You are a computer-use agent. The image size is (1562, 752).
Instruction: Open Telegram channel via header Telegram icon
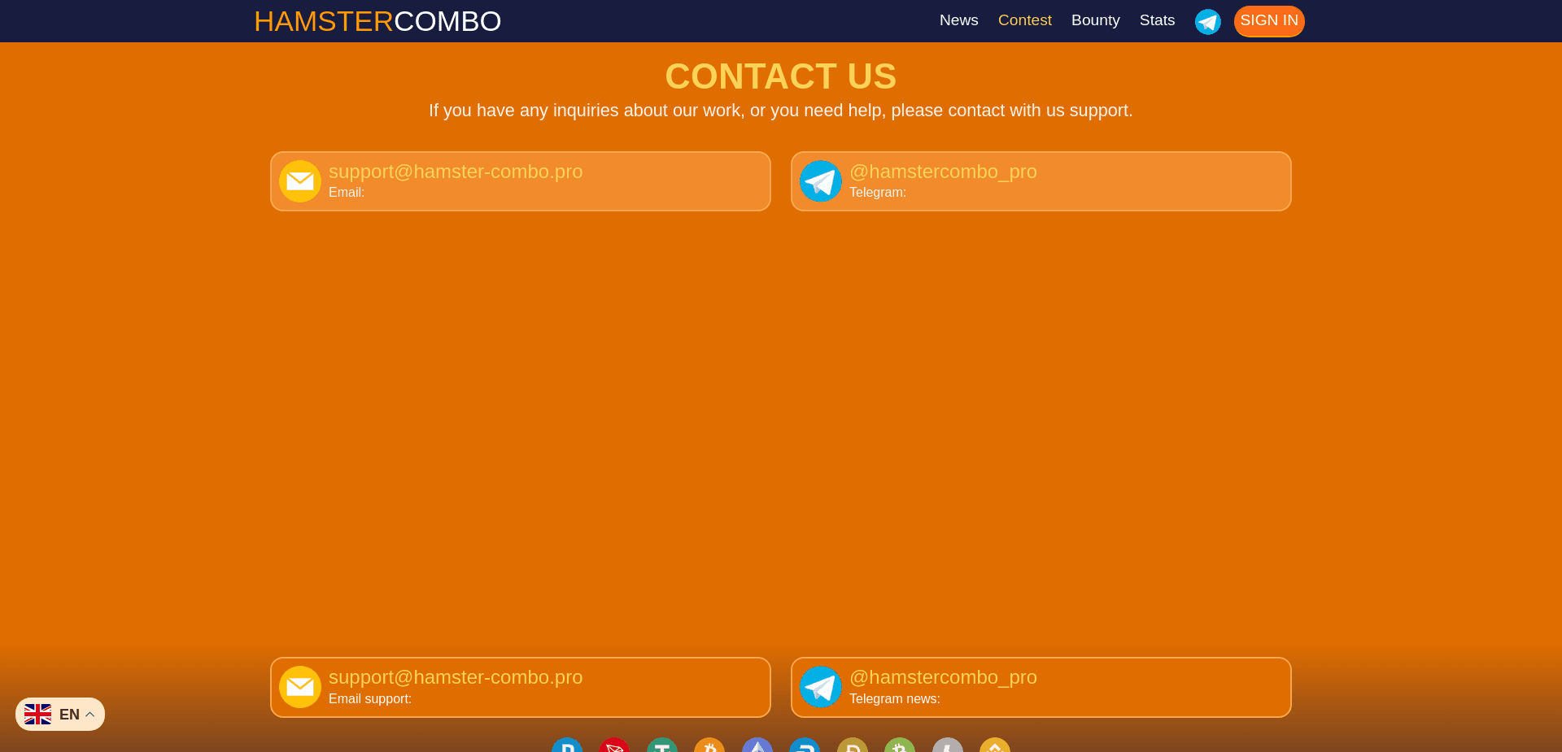[x=1208, y=21]
